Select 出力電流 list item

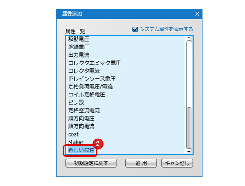(x=78, y=55)
